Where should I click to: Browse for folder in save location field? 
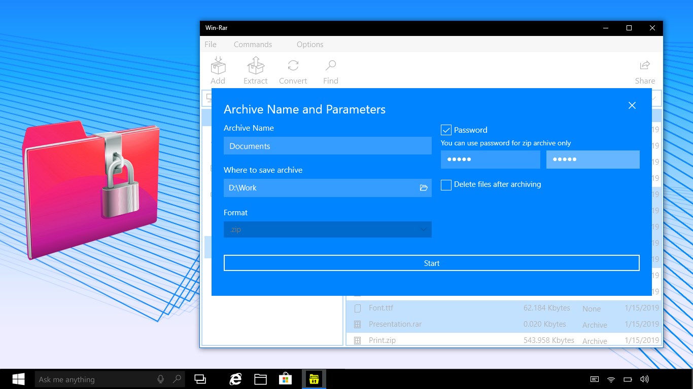click(424, 188)
